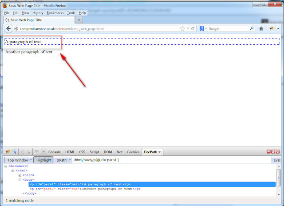This screenshot has height=206, width=284.
Task: Open a new tab with the plus button
Action: tap(79, 20)
